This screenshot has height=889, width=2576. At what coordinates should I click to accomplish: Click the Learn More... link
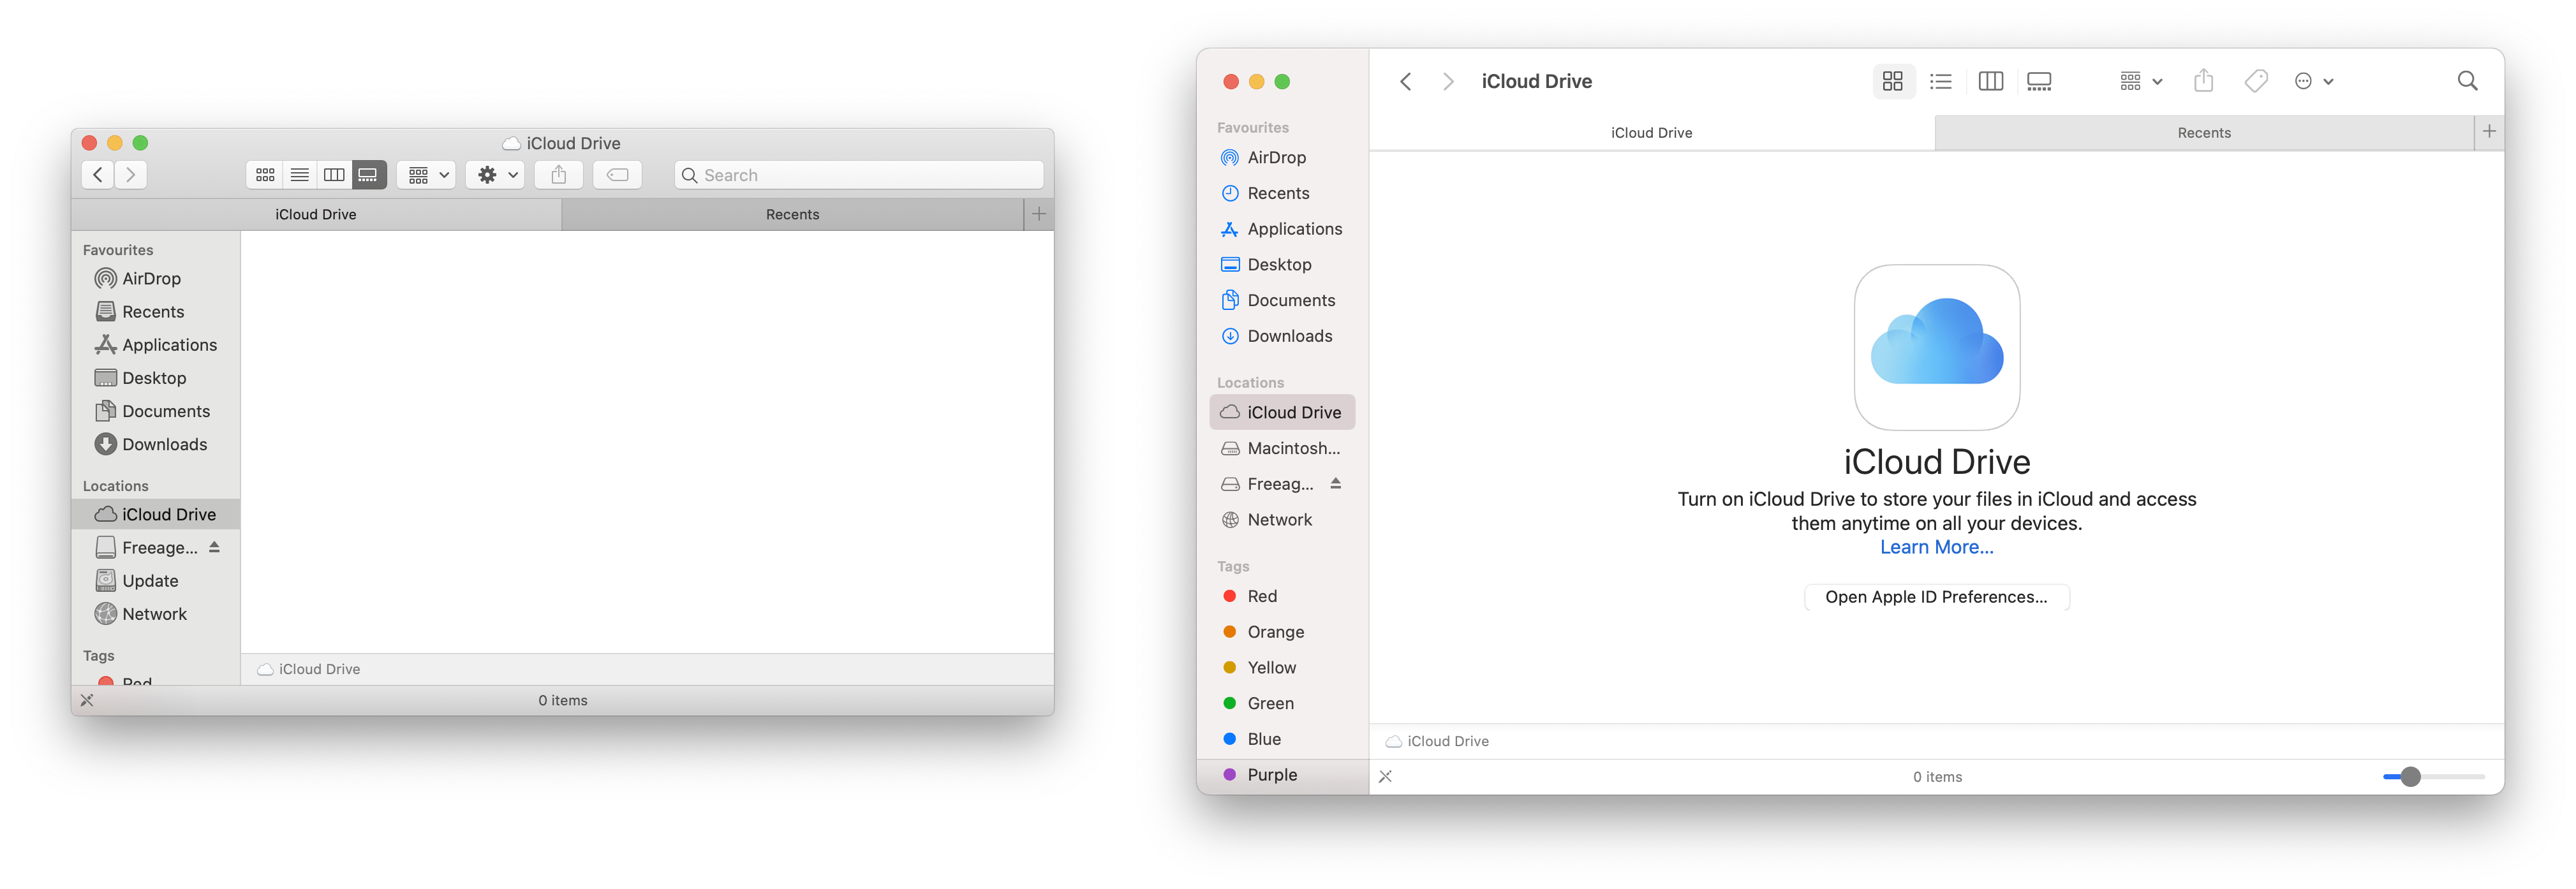1936,547
